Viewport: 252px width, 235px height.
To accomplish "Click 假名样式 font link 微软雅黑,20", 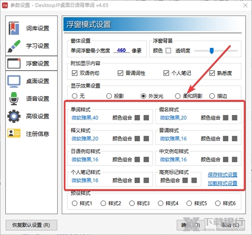I will tap(173, 118).
